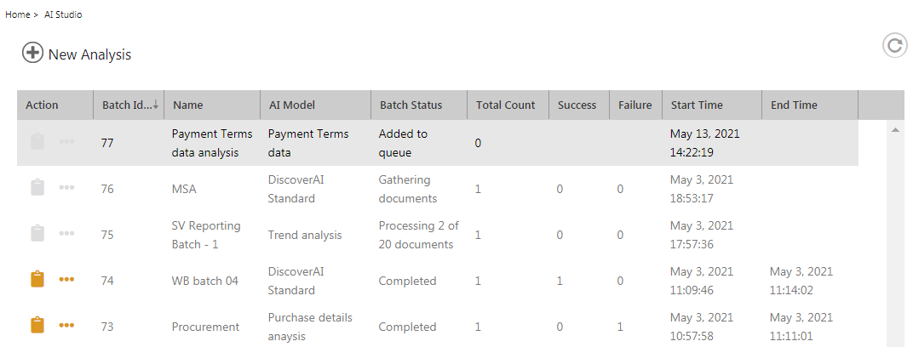The image size is (913, 347).
Task: Sort table by Batch Status header
Action: tap(411, 105)
